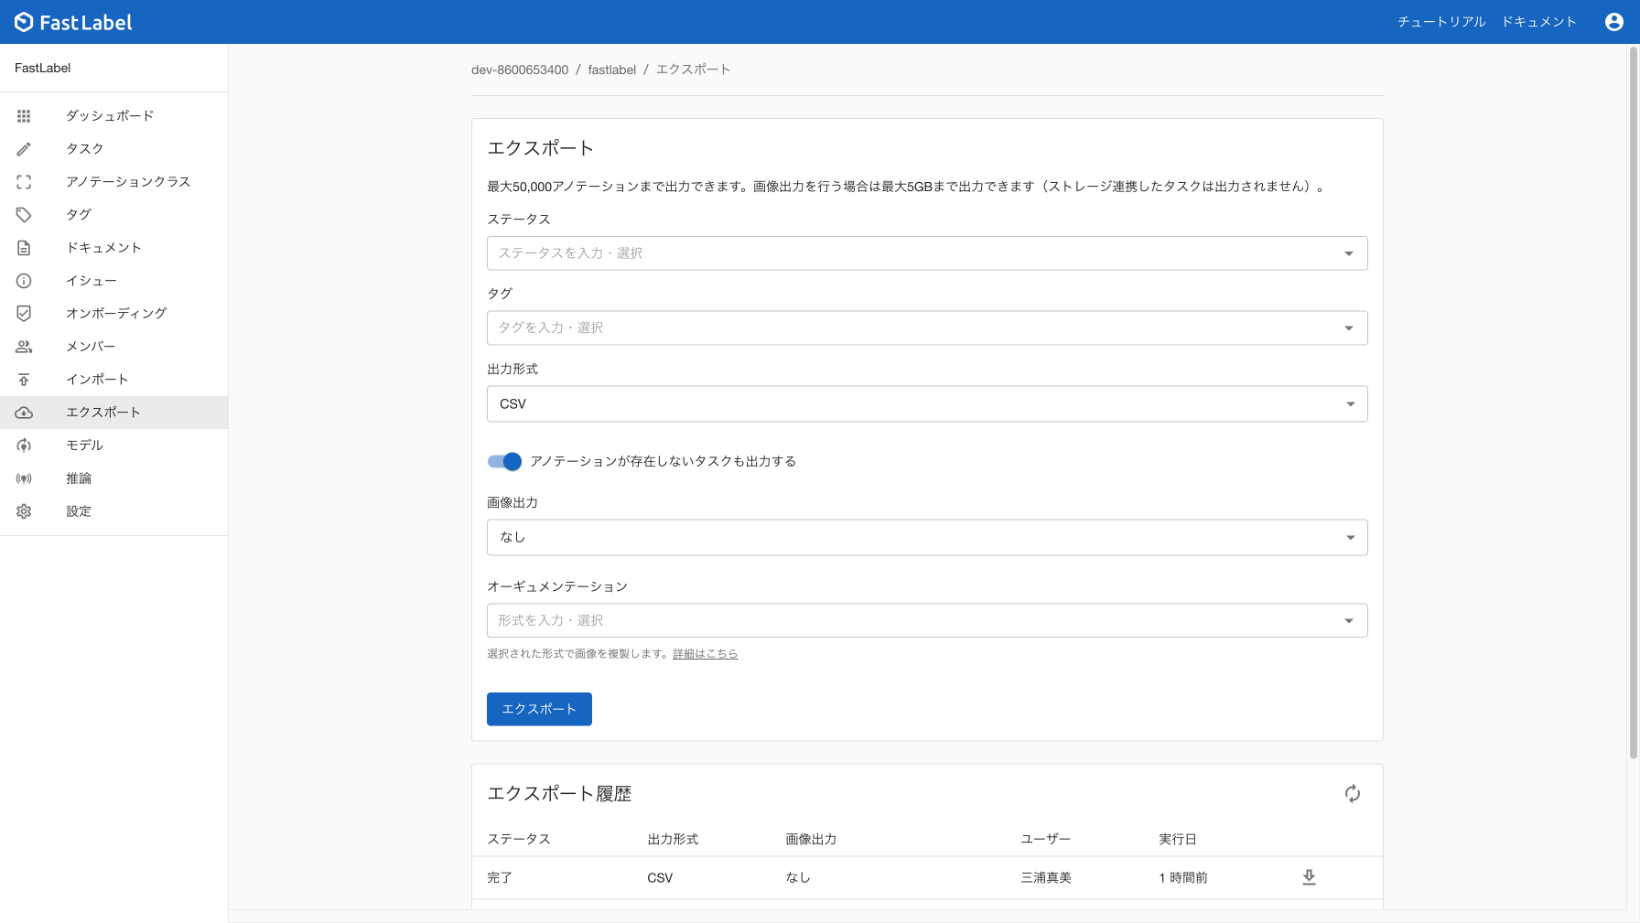
Task: Click the members people icon
Action: point(24,347)
